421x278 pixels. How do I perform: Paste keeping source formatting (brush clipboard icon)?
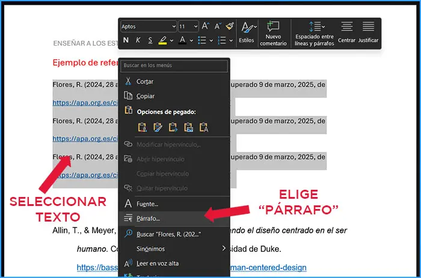[158, 127]
